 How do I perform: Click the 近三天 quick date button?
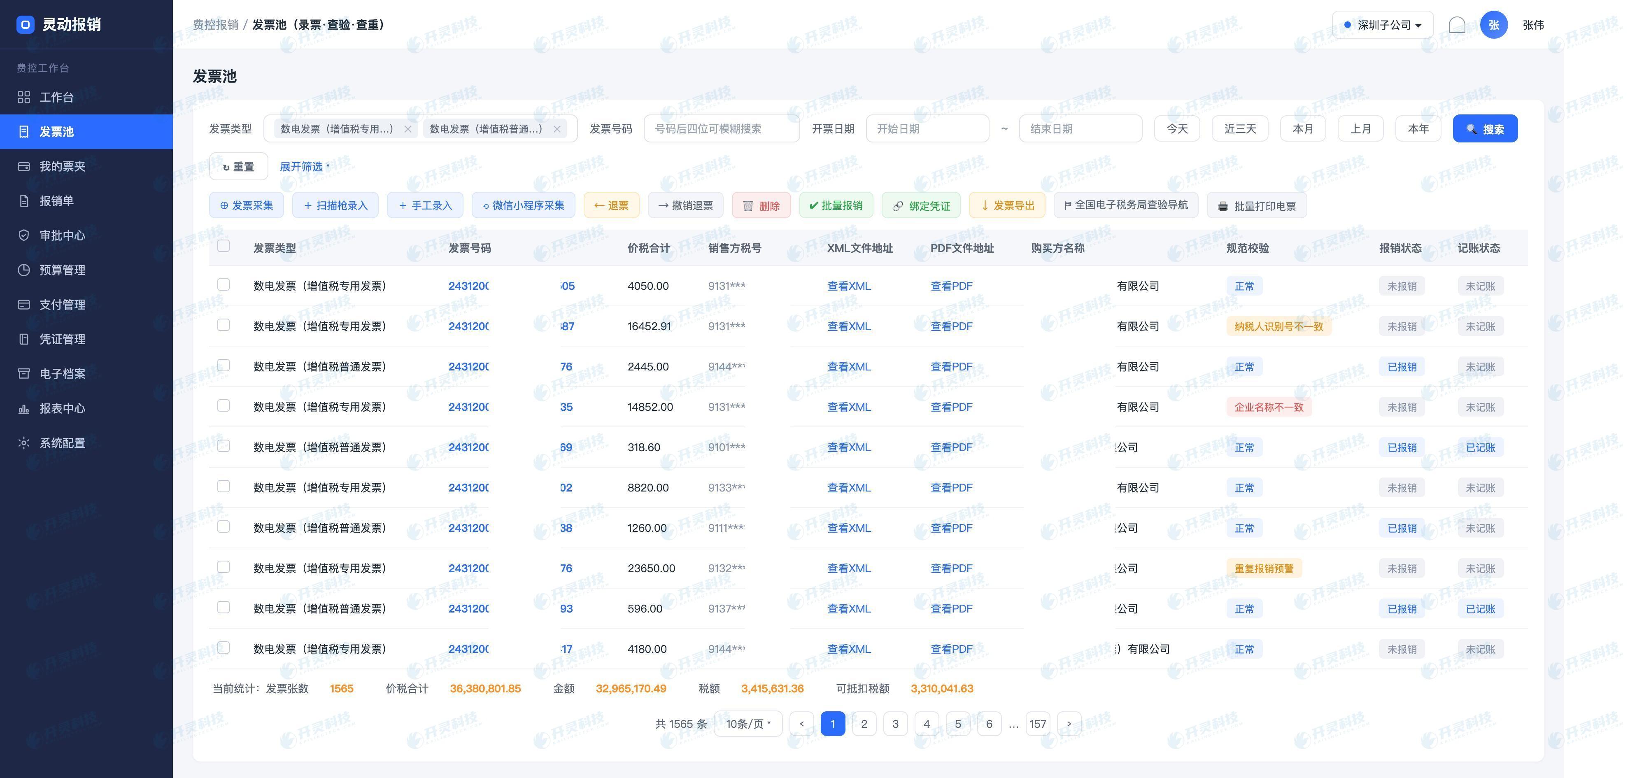coord(1240,128)
